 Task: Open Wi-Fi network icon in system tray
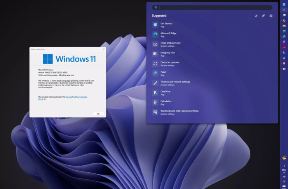[284, 177]
